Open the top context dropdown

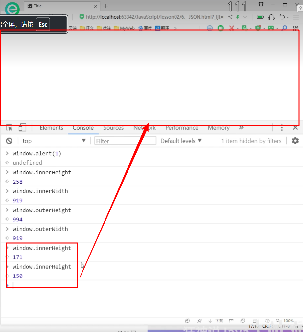[54, 141]
